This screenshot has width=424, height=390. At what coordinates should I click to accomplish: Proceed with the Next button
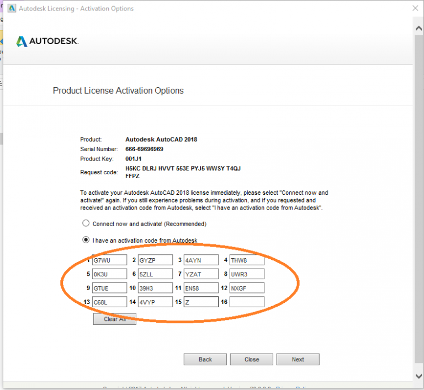[298, 359]
